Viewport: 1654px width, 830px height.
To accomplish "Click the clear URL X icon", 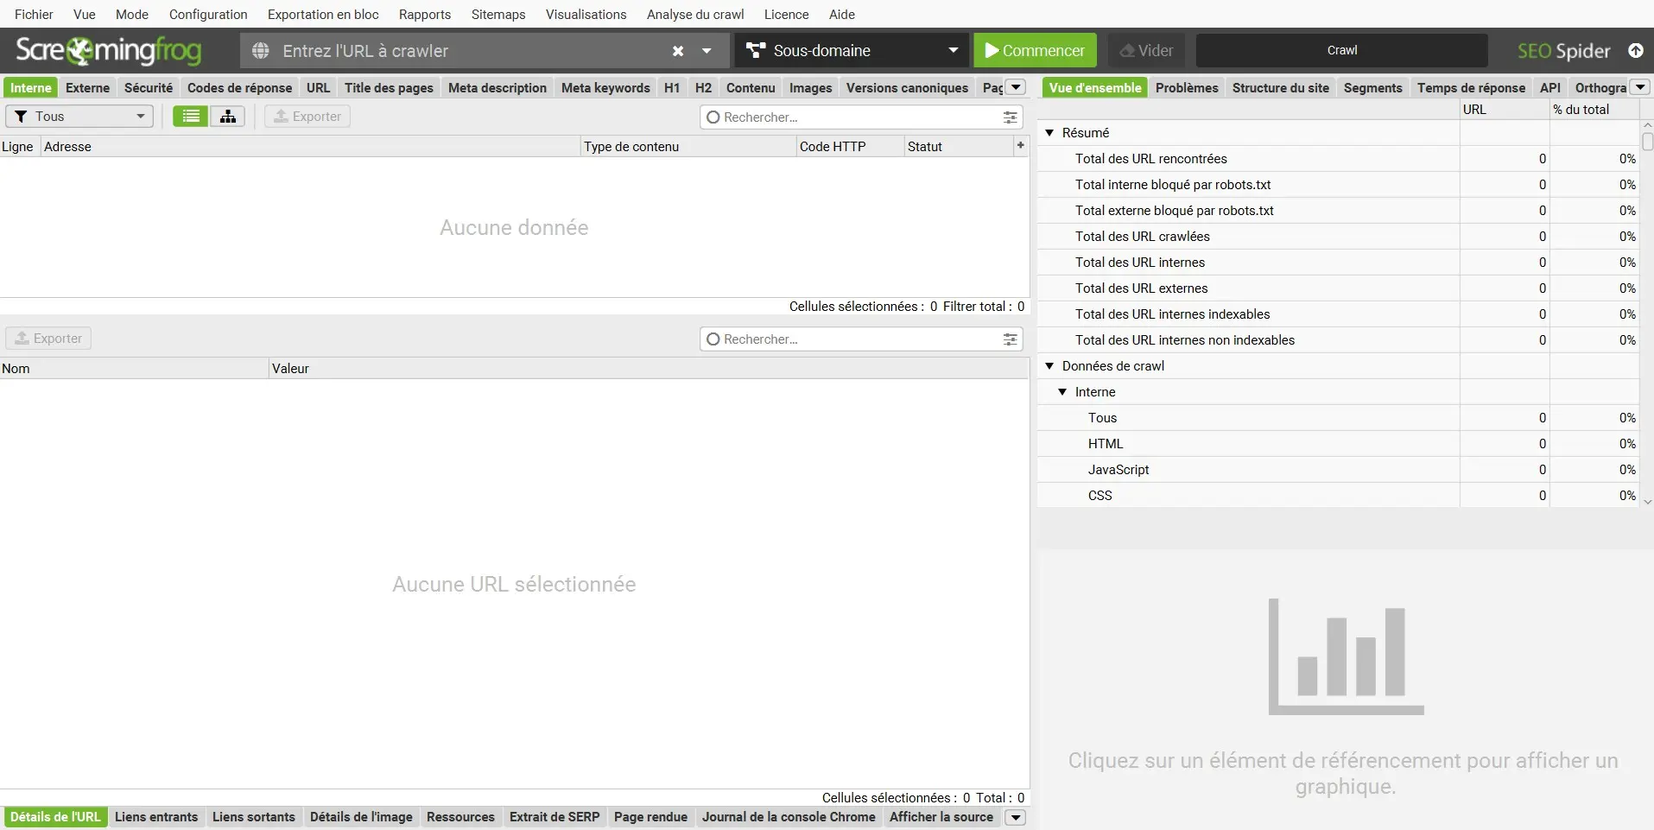I will pos(678,51).
